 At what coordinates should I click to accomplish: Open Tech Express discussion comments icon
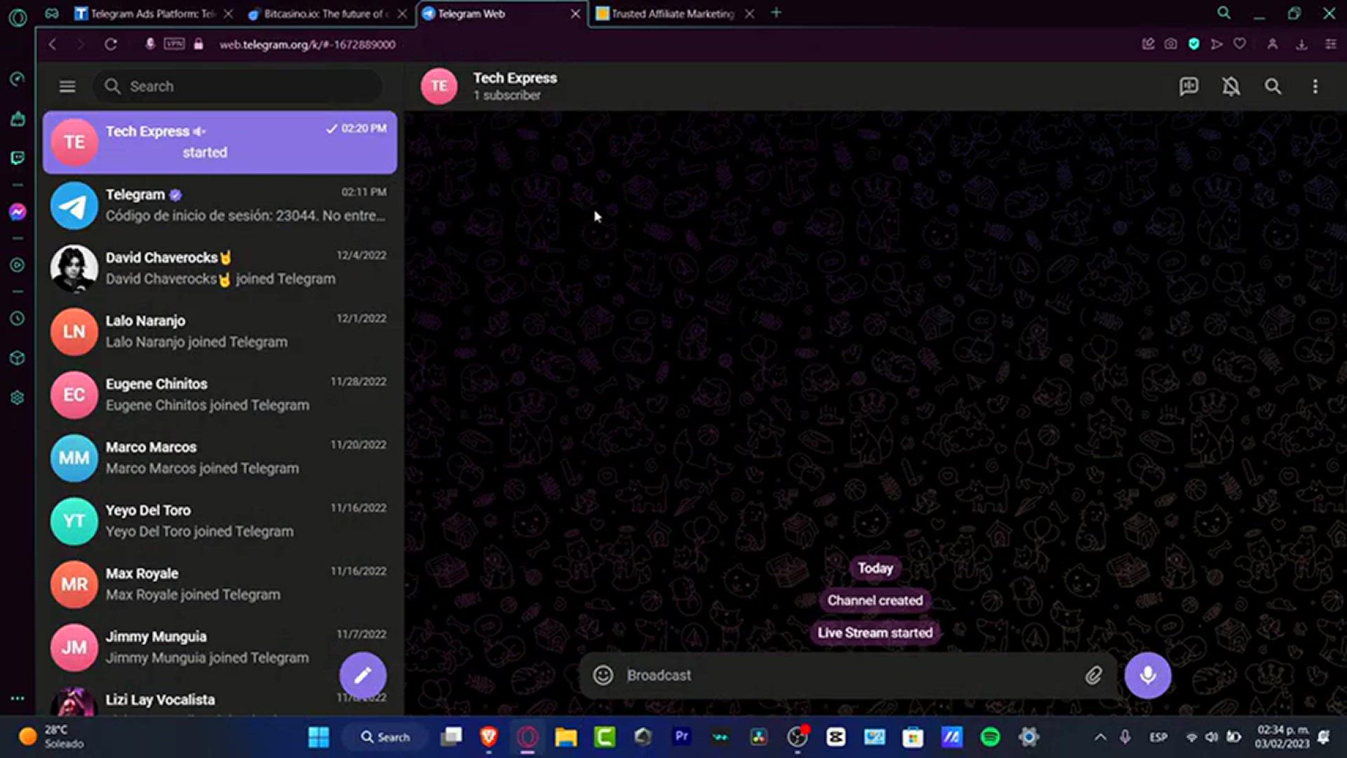[x=1188, y=86]
